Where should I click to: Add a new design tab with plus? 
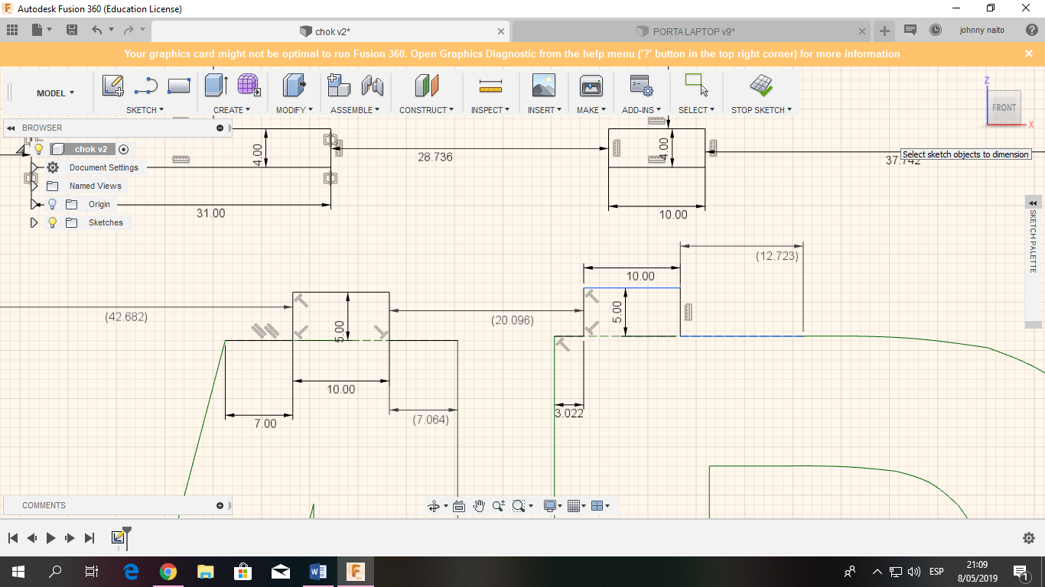884,31
